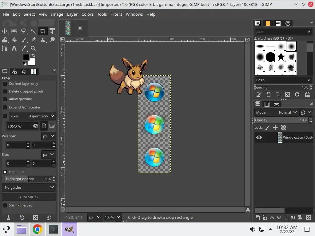Open the layer Mode Normal dropdown
315x236 pixels.
277,112
